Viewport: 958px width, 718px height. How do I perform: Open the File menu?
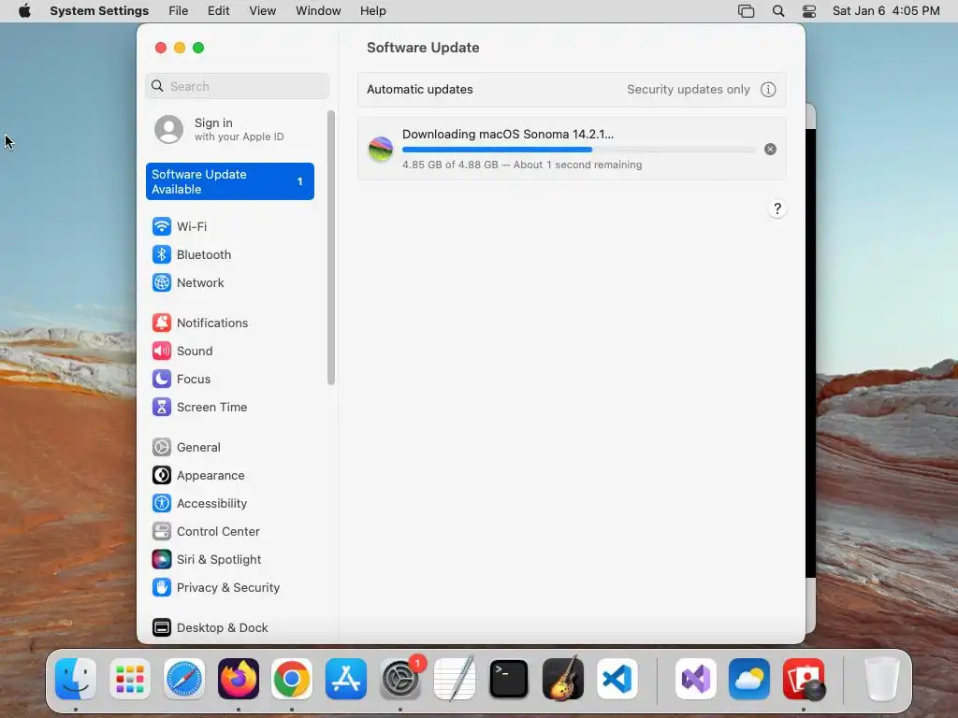(179, 11)
